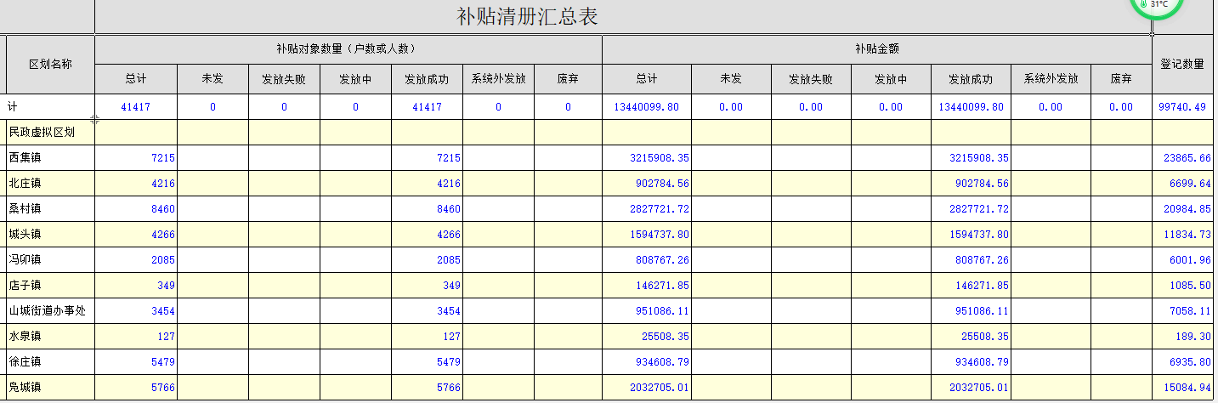1218x403 pixels.
Task: Select the 补贴金额 group header
Action: [x=876, y=48]
